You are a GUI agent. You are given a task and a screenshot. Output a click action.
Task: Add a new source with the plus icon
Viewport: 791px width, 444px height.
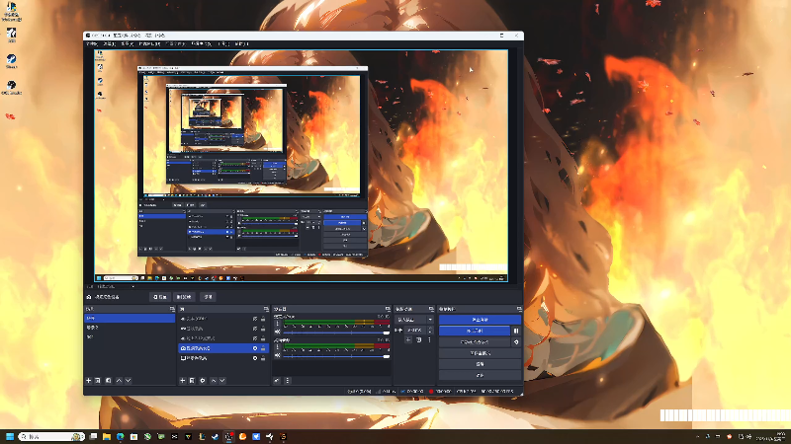[x=183, y=381]
